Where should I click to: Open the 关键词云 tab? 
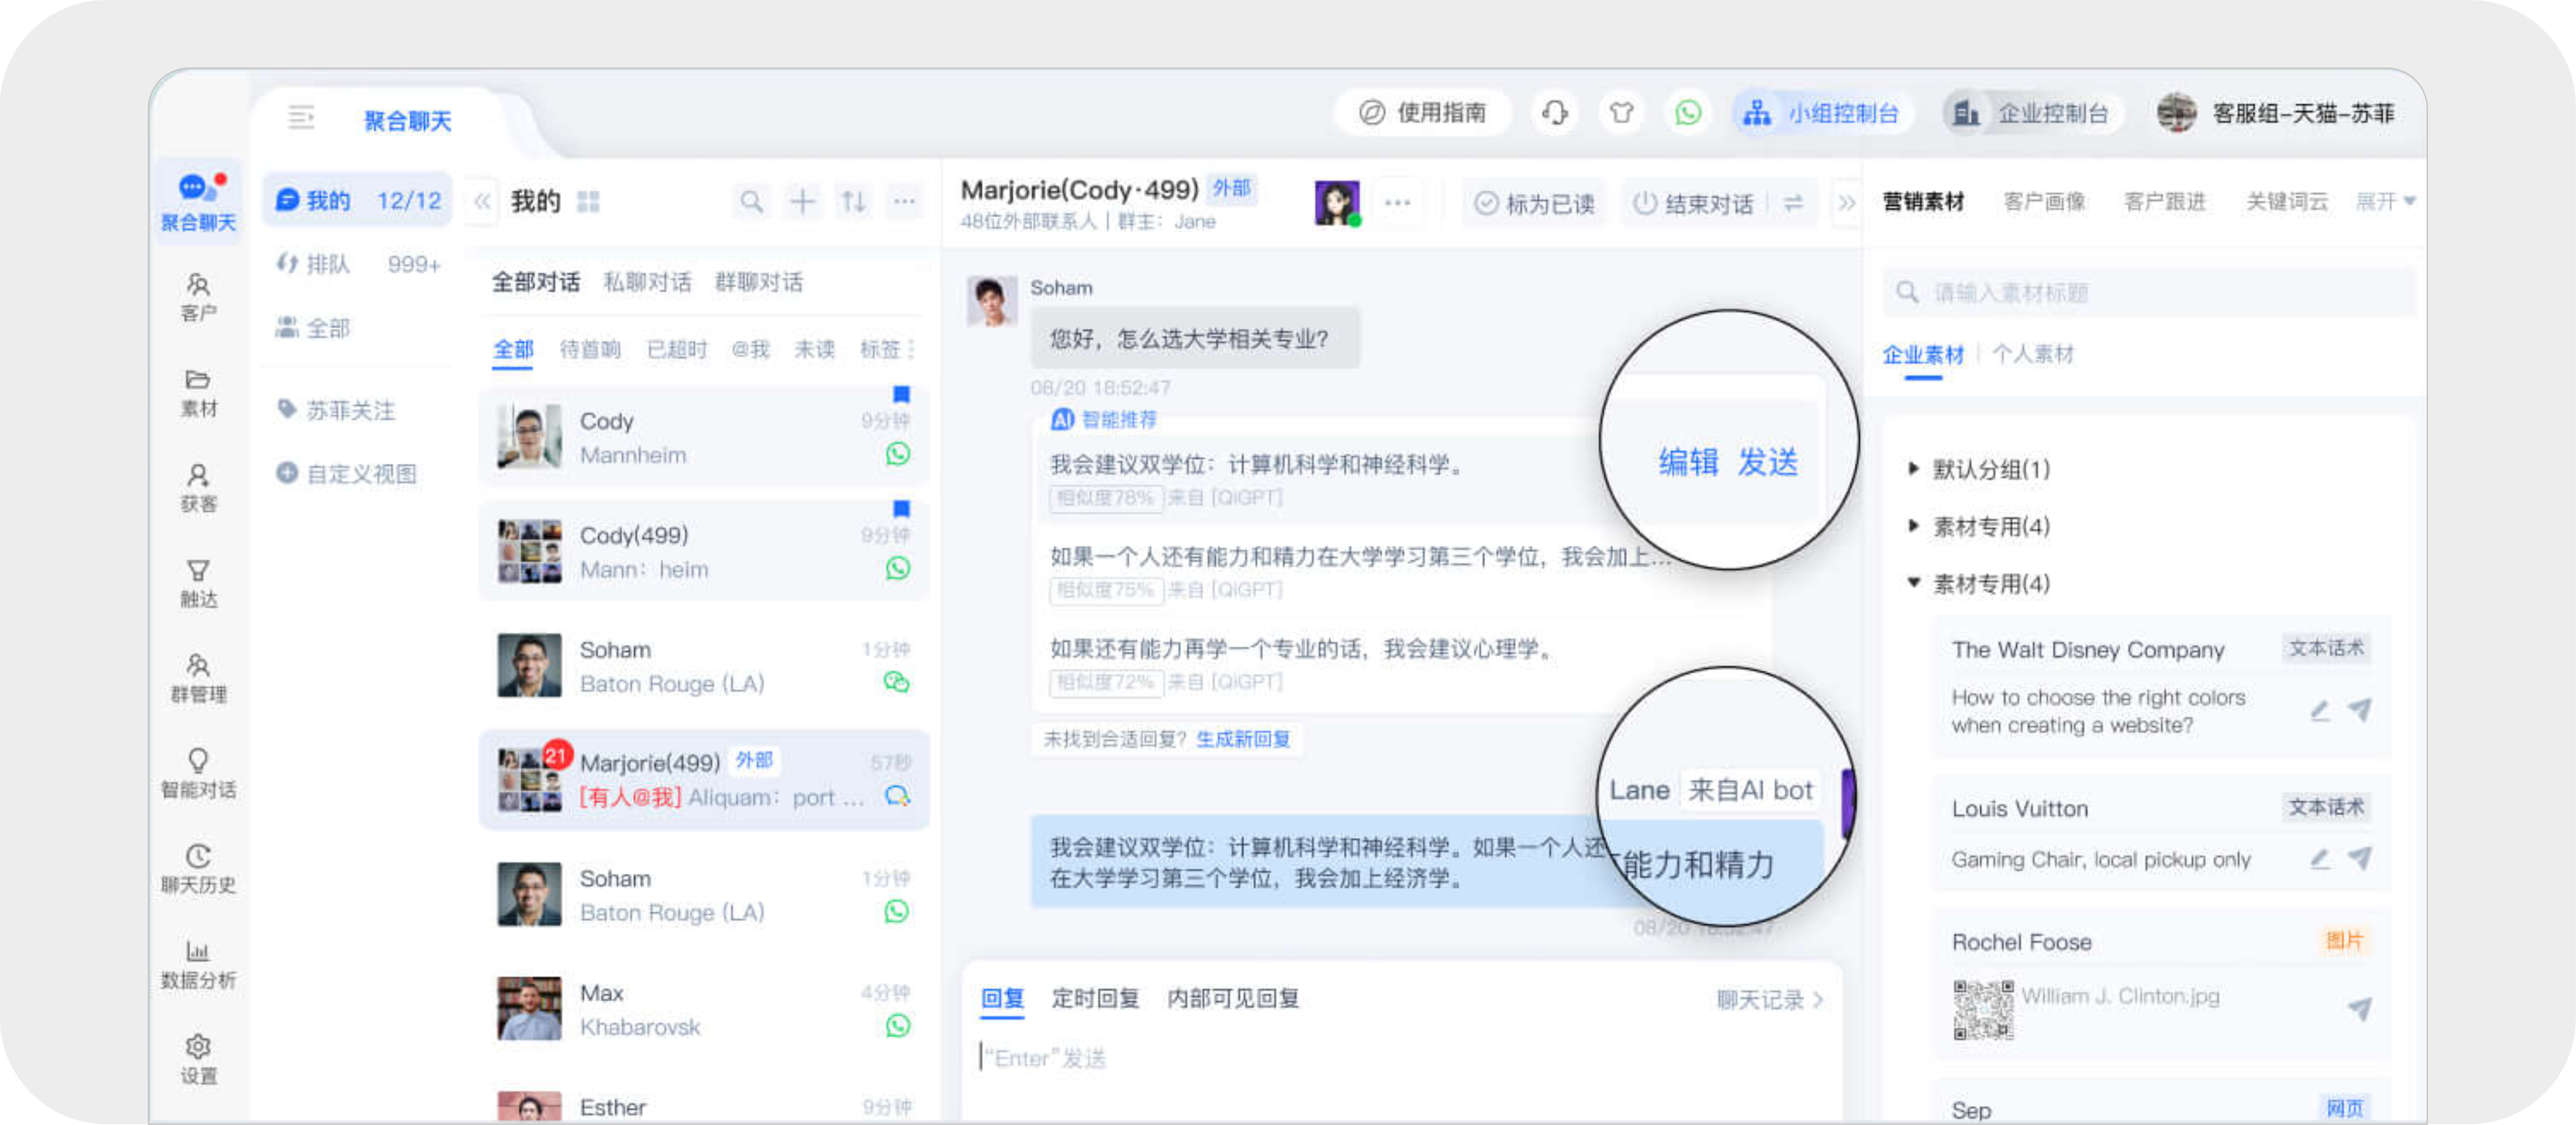2287,202
